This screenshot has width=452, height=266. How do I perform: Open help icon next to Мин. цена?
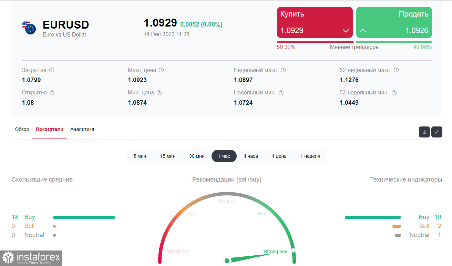[x=159, y=93]
